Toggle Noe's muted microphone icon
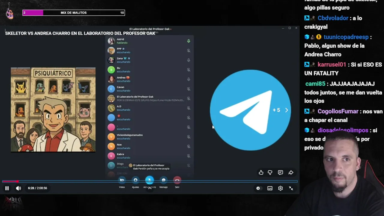Image resolution: width=384 pixels, height=216 pixels. [189, 146]
